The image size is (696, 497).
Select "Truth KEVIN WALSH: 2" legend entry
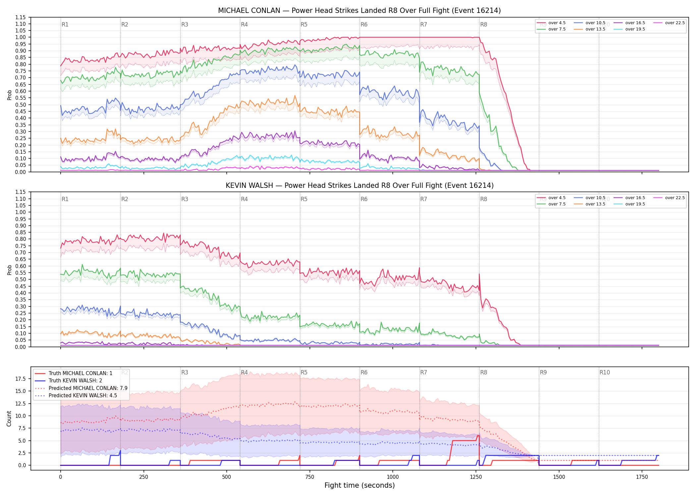75,381
